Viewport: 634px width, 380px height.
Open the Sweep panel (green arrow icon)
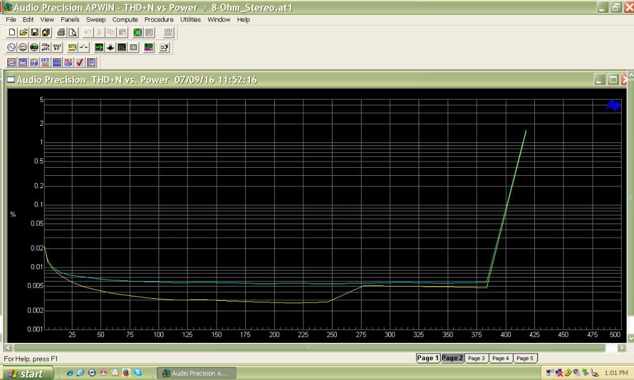point(98,47)
